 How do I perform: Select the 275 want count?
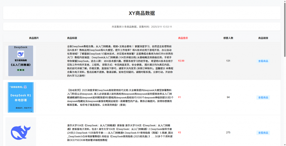(228, 133)
